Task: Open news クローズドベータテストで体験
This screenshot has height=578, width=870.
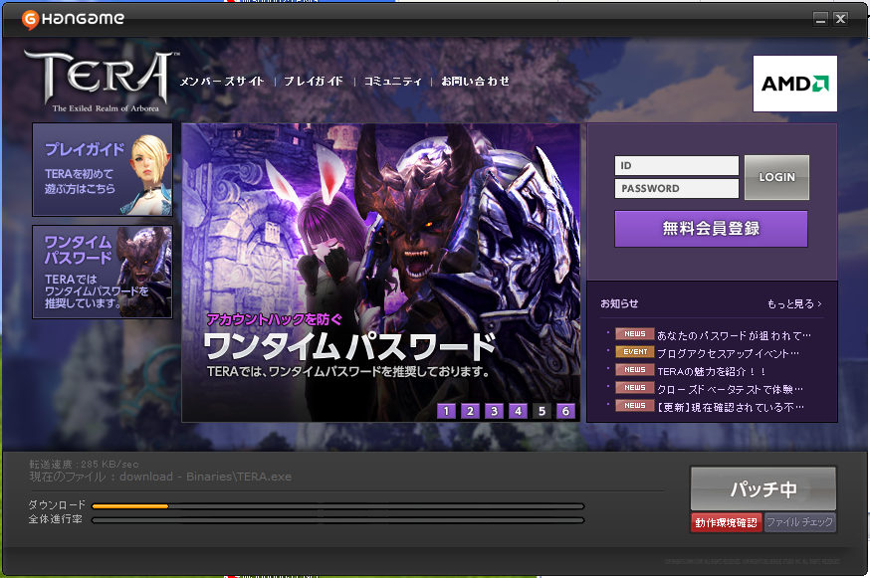Action: coord(730,389)
